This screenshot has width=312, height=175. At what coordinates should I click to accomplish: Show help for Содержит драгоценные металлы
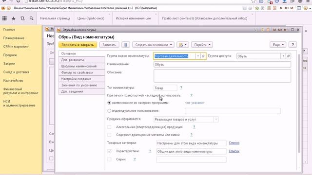[191, 135]
